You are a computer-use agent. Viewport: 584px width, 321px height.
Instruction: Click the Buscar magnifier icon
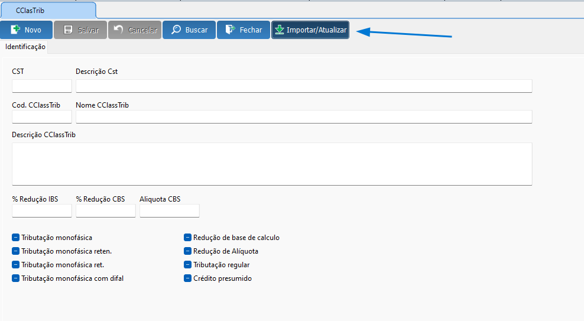(176, 30)
